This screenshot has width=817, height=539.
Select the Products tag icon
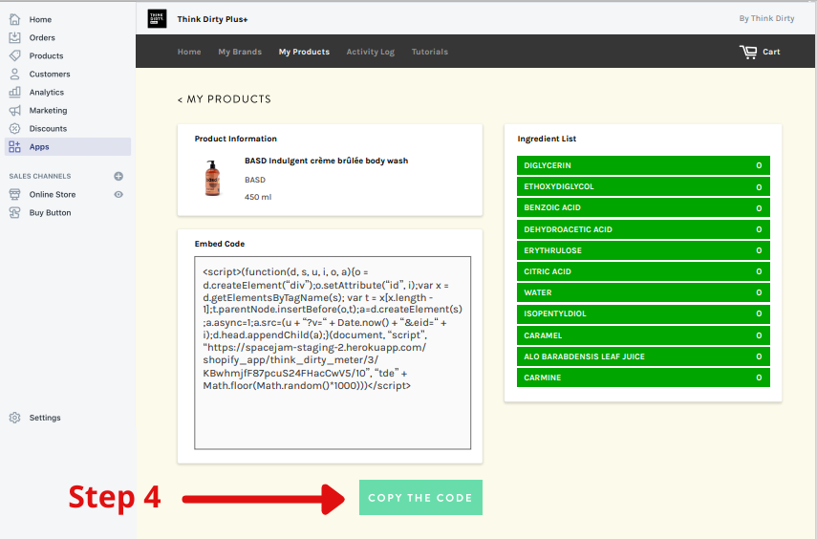[14, 55]
